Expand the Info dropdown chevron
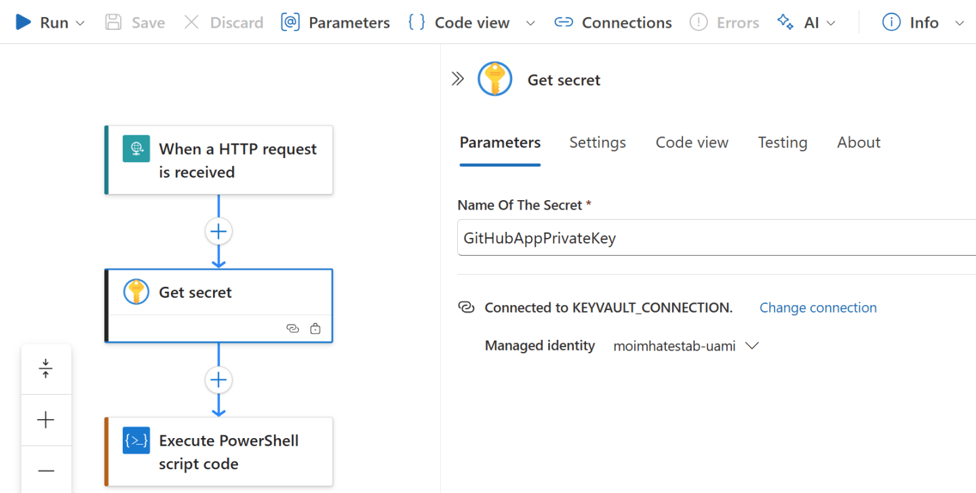The width and height of the screenshot is (976, 493). (x=959, y=23)
